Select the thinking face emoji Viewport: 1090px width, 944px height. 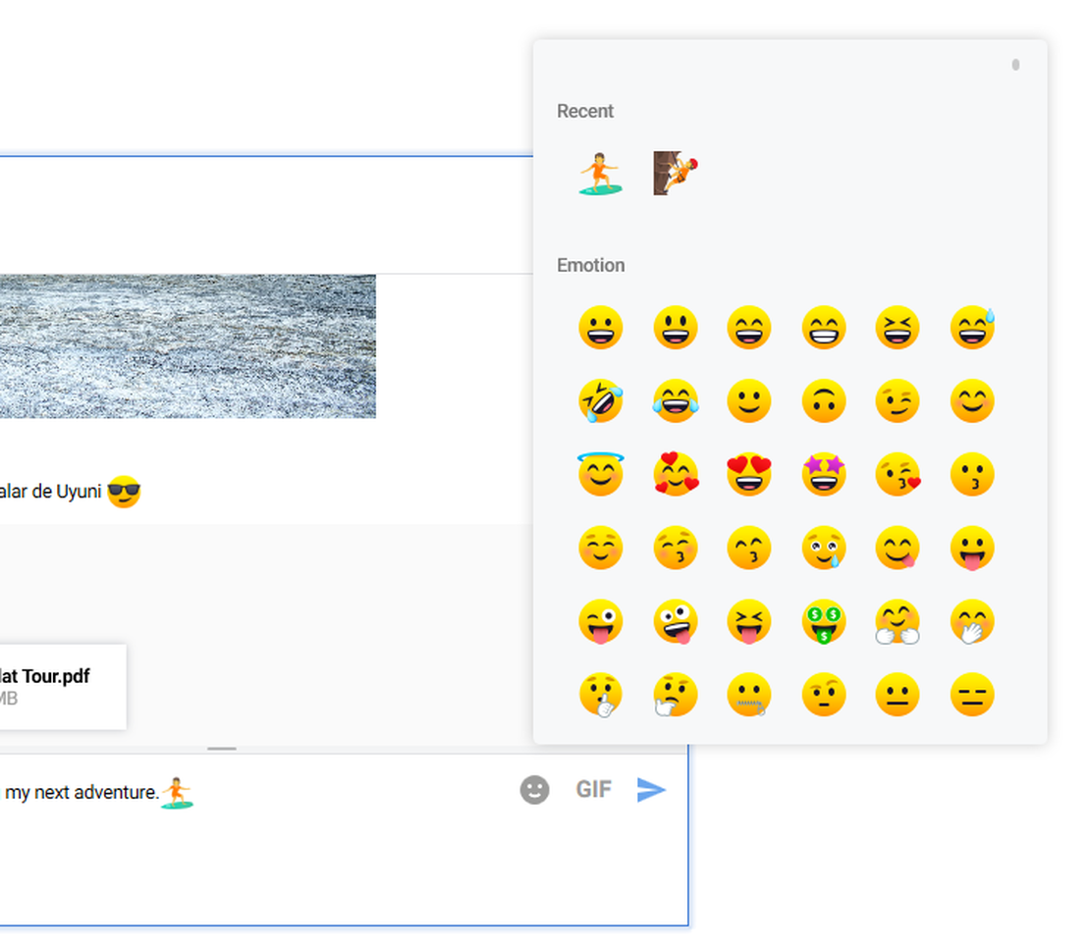(x=676, y=696)
